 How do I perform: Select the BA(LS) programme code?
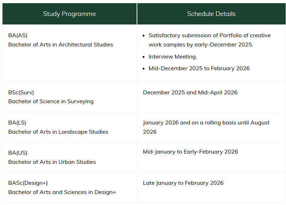click(x=17, y=123)
